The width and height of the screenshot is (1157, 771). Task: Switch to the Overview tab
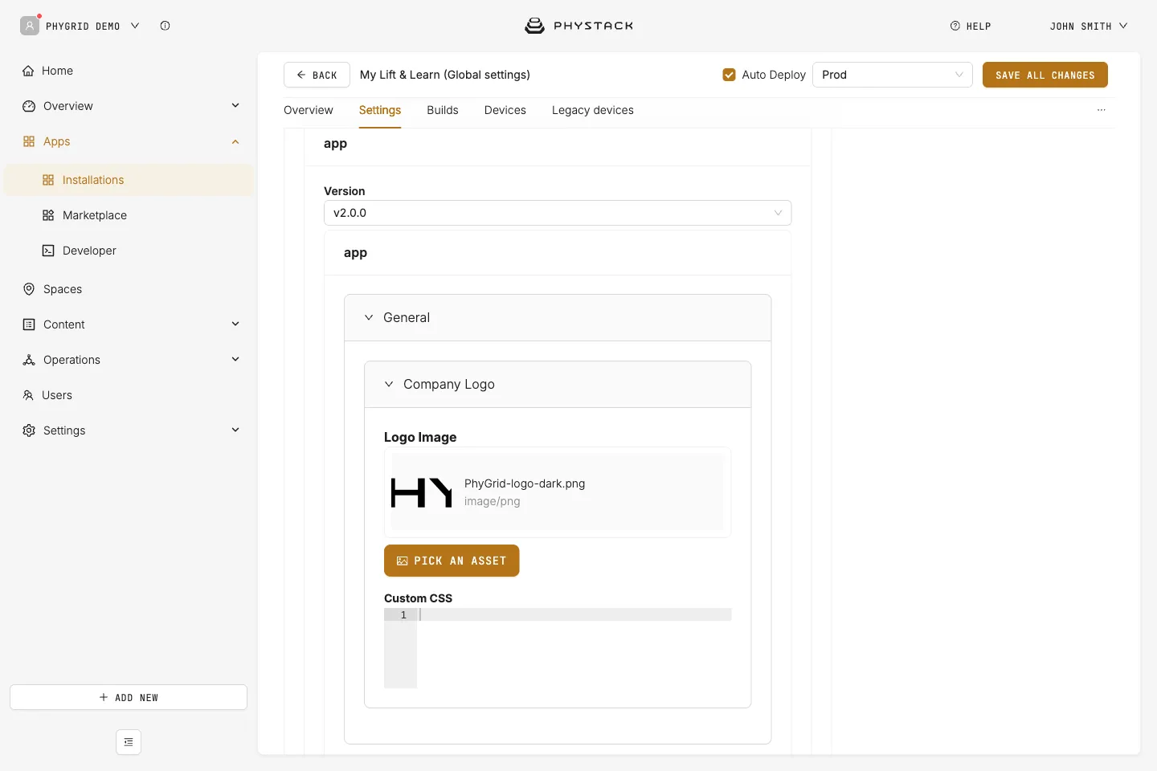(309, 110)
